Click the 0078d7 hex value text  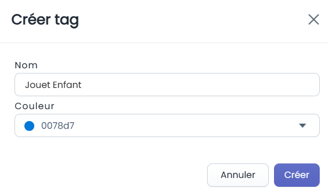(x=58, y=126)
